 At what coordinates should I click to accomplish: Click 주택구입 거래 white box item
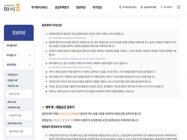coord(19,94)
